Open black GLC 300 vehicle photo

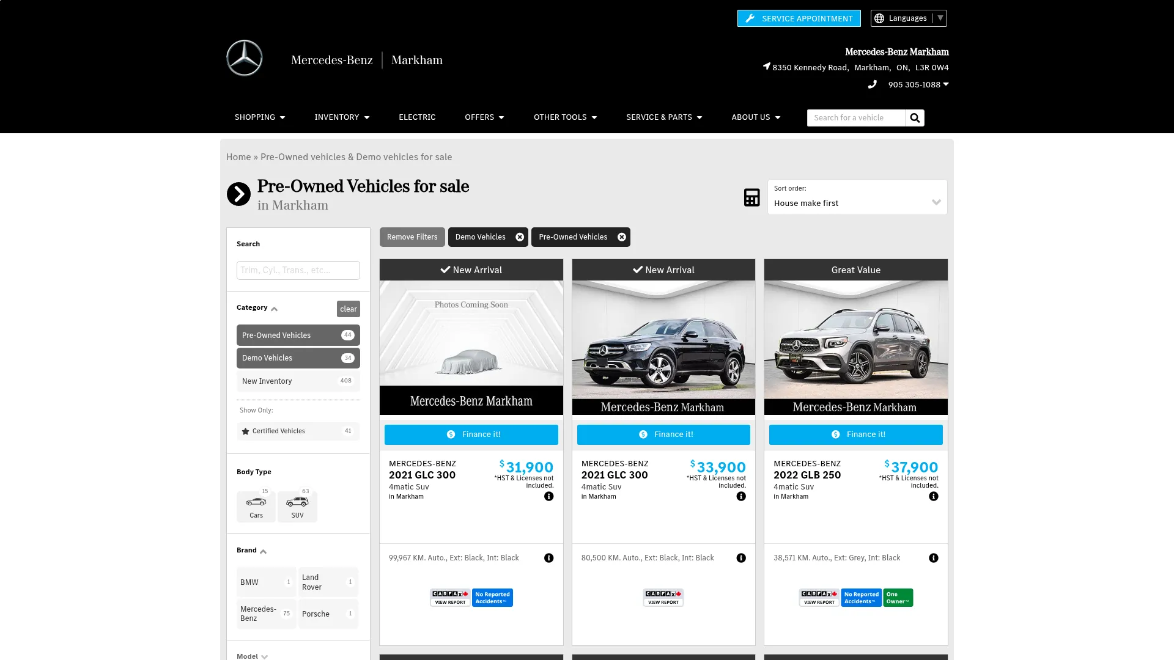[x=663, y=348]
